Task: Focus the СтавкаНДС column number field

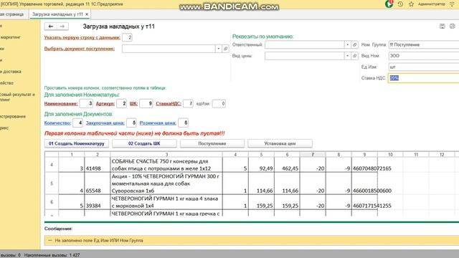Action: tap(188, 103)
